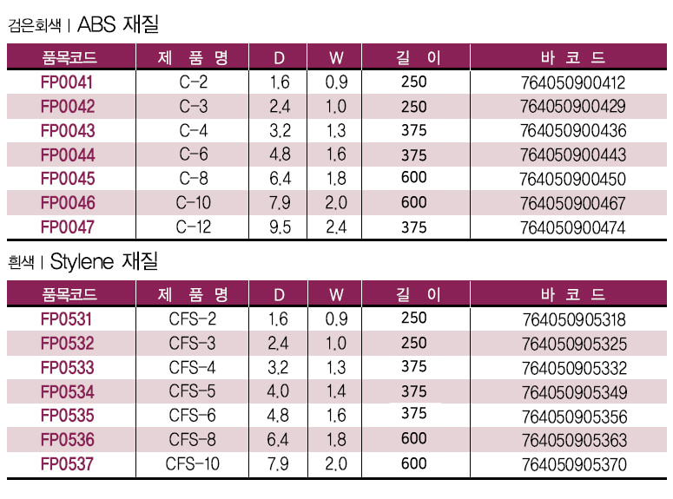This screenshot has width=673, height=499.
Task: Click barcode 764050900412
Action: (573, 82)
